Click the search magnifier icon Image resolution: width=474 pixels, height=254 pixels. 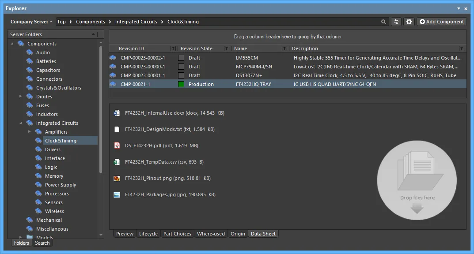coord(383,22)
